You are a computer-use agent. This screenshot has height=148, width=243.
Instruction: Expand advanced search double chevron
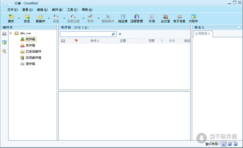click(x=120, y=34)
